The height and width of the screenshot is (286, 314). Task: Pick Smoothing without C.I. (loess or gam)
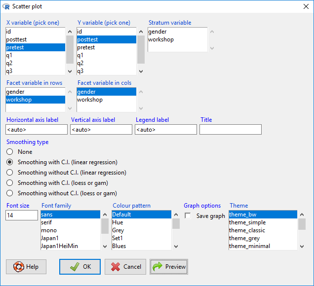[x=10, y=193]
